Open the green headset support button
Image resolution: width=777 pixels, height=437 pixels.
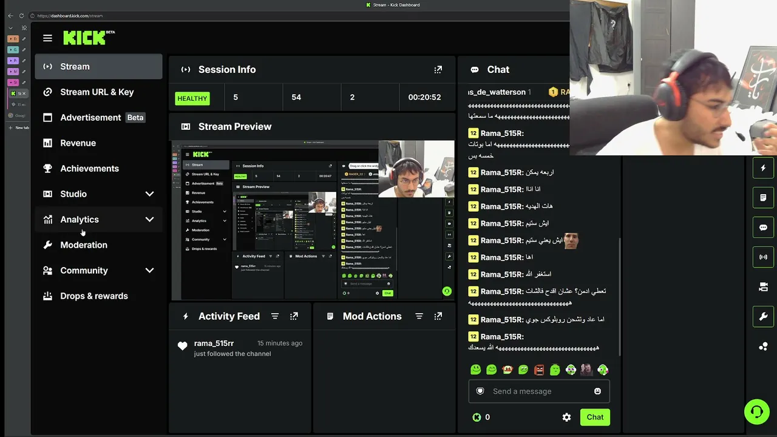click(757, 412)
